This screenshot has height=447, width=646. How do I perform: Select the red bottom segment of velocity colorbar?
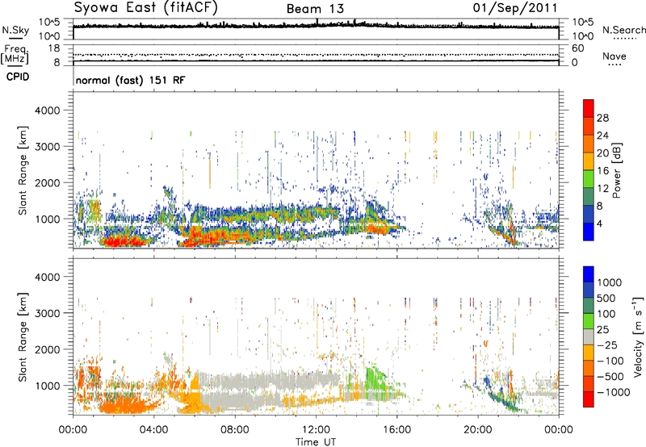pyautogui.click(x=589, y=399)
